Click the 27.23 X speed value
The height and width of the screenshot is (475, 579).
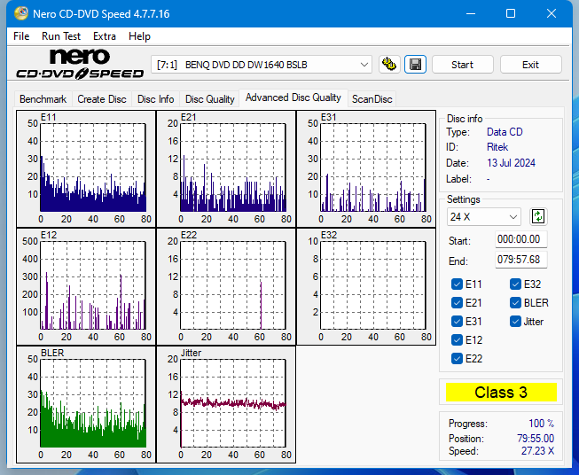click(537, 451)
